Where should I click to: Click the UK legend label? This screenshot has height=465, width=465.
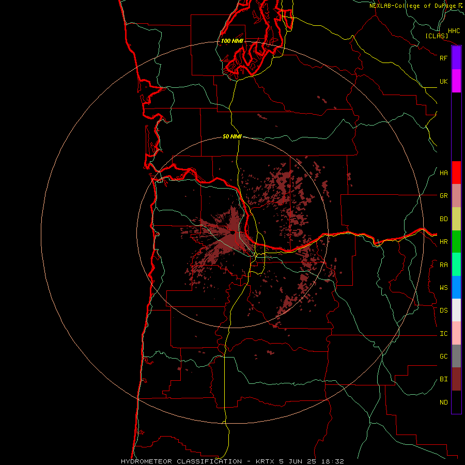(x=443, y=81)
